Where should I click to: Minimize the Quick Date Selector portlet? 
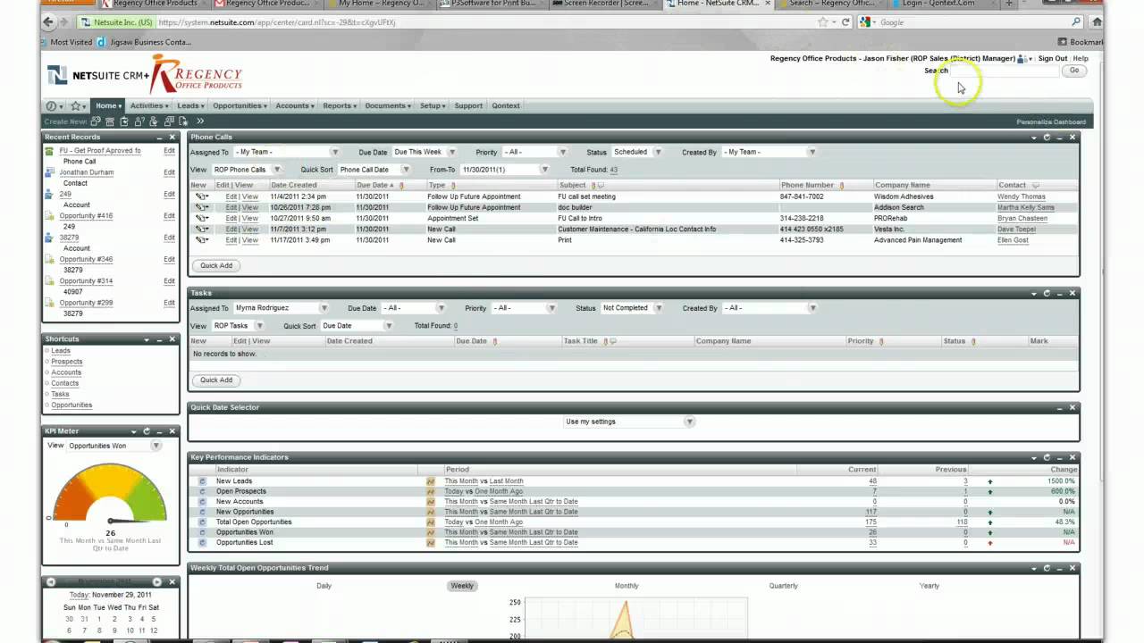1060,407
